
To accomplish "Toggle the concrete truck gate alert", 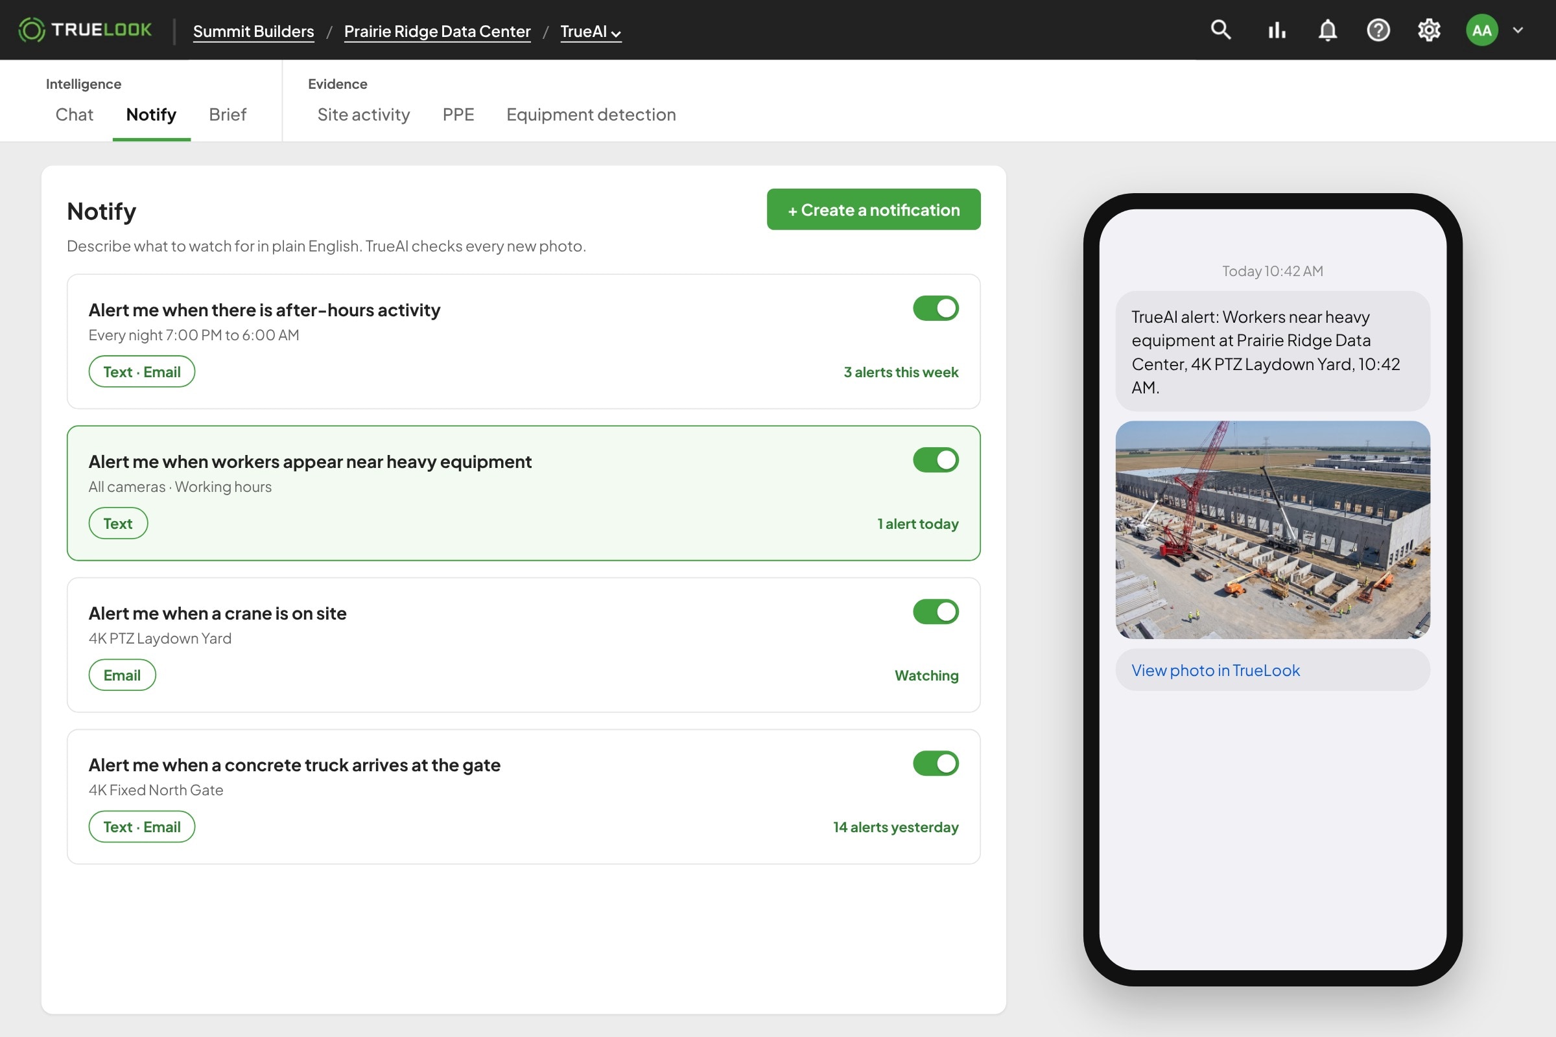I will pyautogui.click(x=936, y=763).
